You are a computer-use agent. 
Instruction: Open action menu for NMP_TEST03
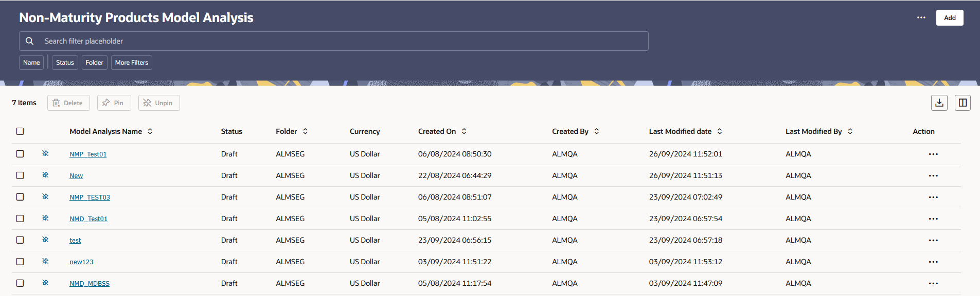[933, 197]
